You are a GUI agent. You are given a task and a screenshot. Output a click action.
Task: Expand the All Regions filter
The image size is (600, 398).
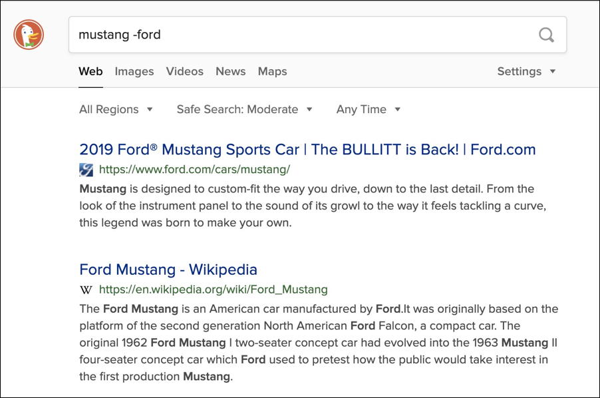tap(116, 109)
